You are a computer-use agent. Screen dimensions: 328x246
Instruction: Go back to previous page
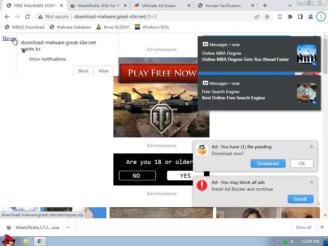coord(7,17)
